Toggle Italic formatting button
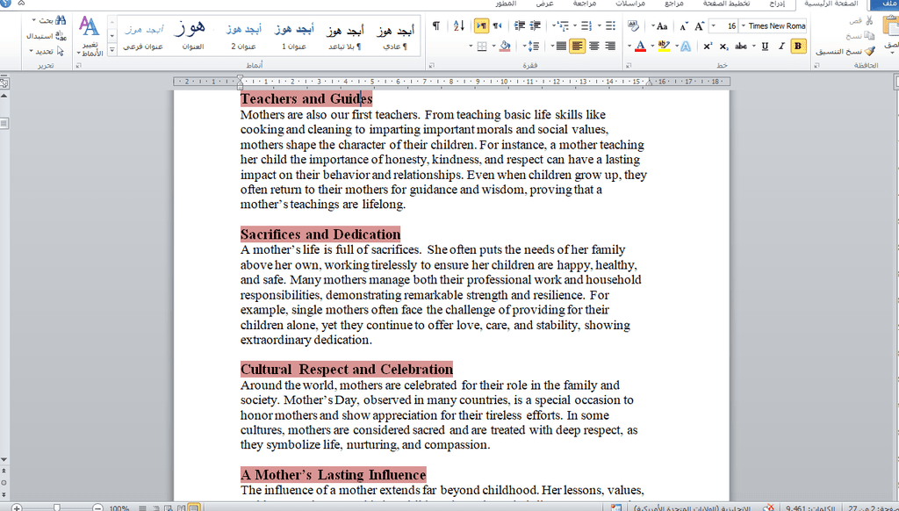The width and height of the screenshot is (899, 511). 780,46
